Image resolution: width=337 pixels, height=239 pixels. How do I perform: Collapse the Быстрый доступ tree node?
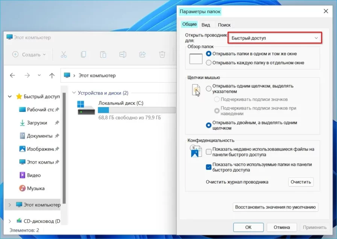pyautogui.click(x=10, y=96)
